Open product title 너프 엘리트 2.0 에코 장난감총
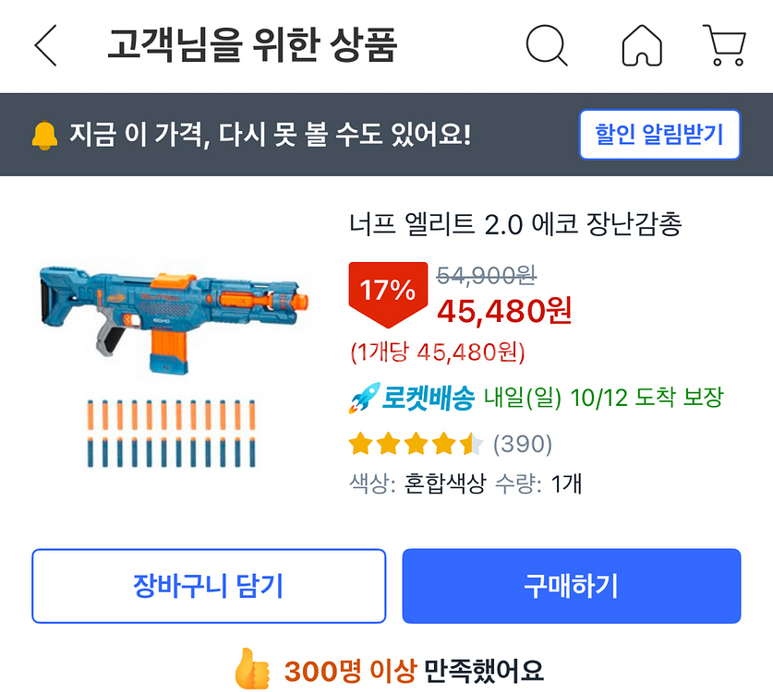The image size is (773, 692). (515, 224)
